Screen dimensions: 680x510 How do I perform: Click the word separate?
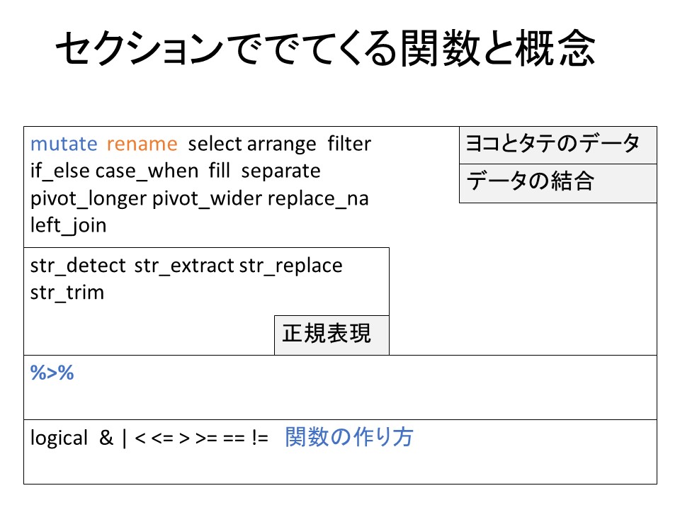281,171
